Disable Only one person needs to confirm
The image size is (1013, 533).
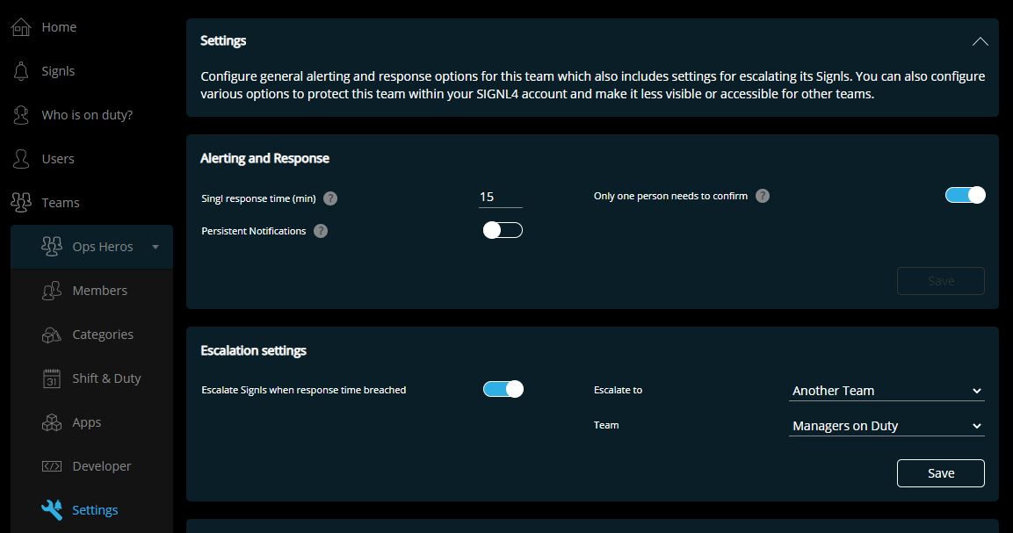966,195
